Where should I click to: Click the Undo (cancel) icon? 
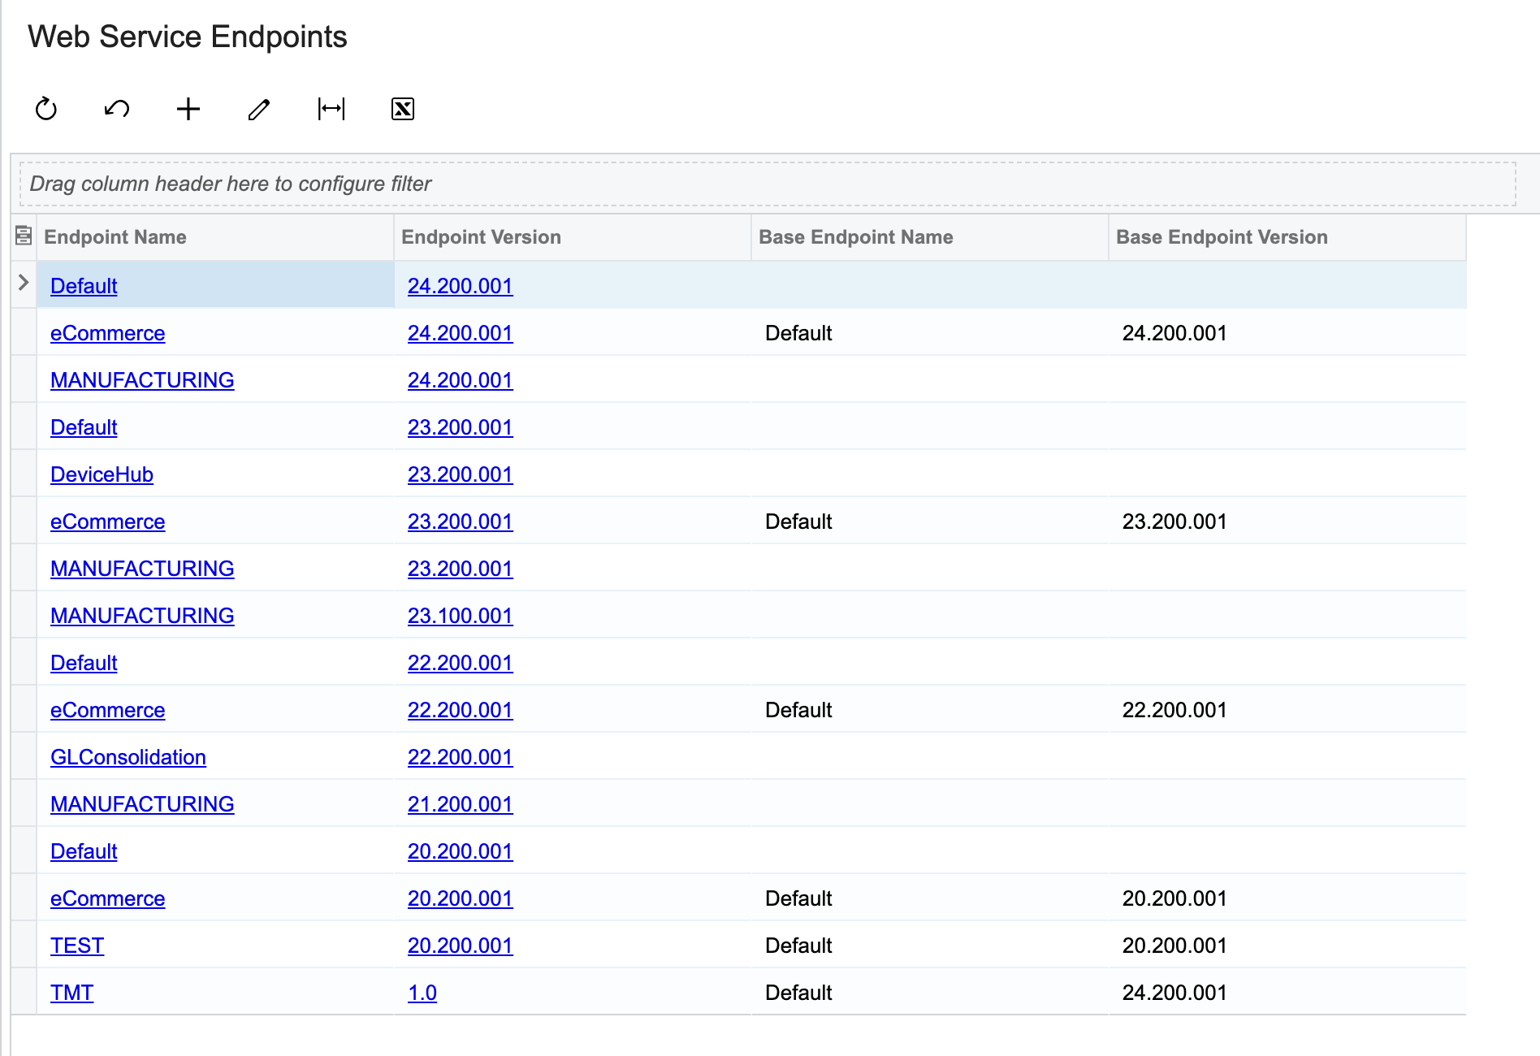coord(117,108)
